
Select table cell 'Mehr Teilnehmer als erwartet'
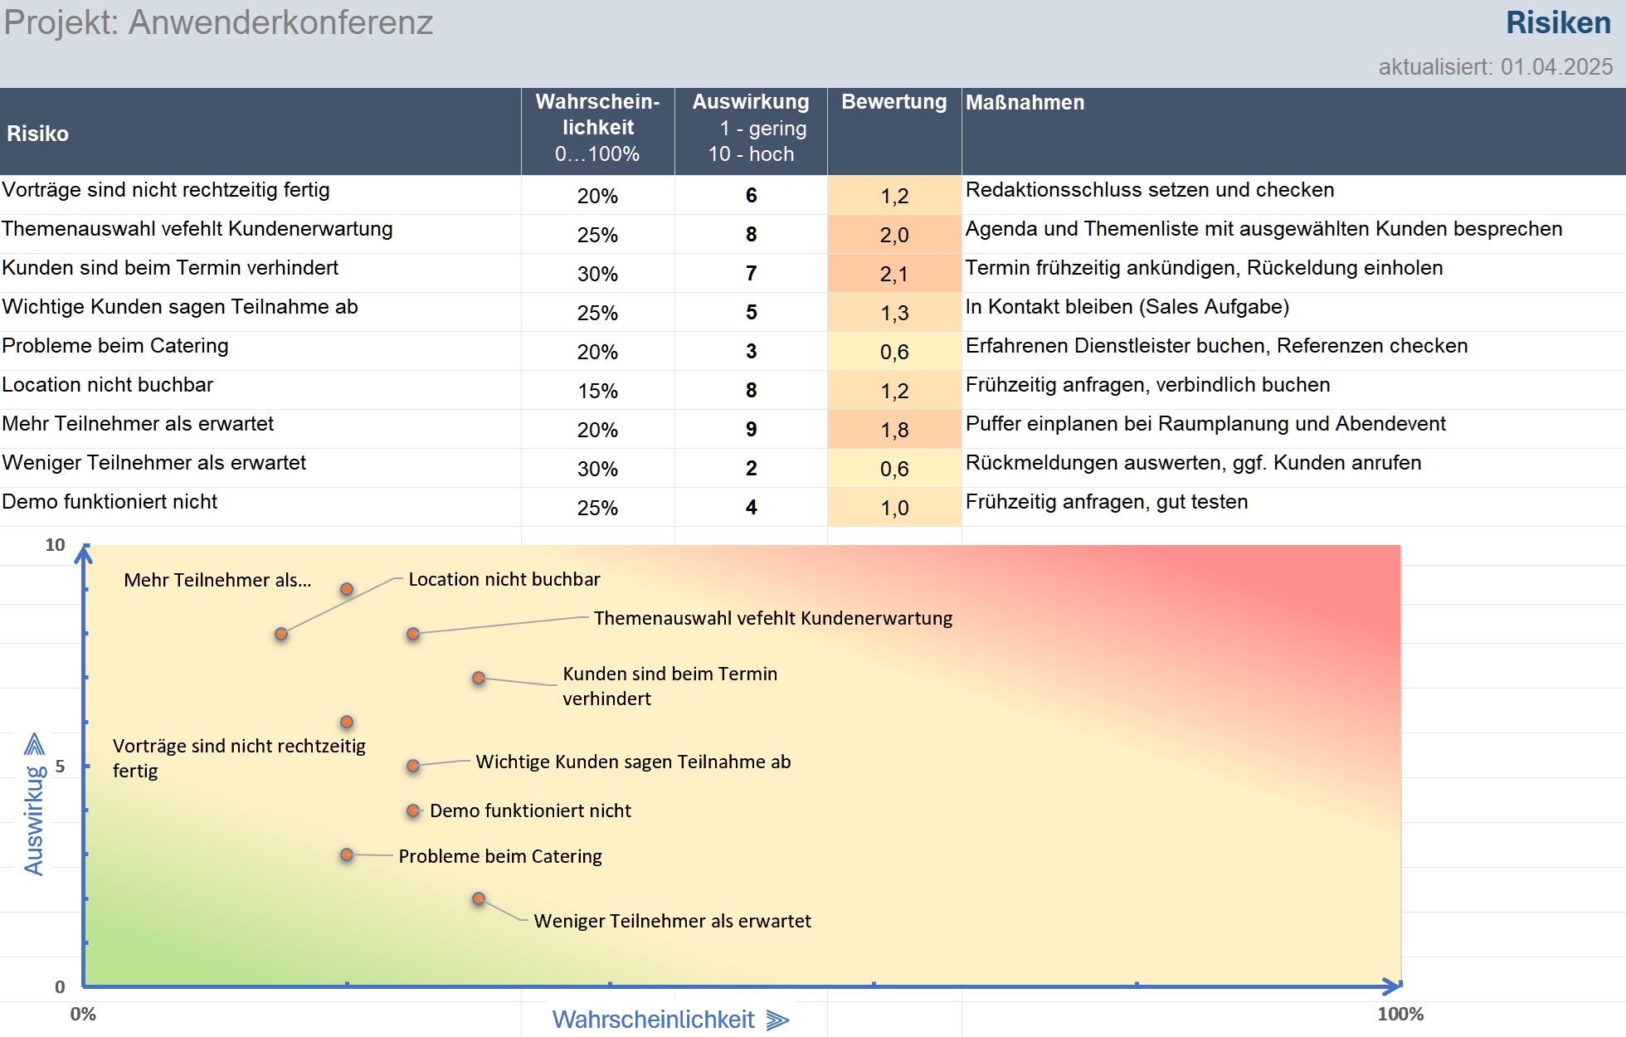pos(260,429)
